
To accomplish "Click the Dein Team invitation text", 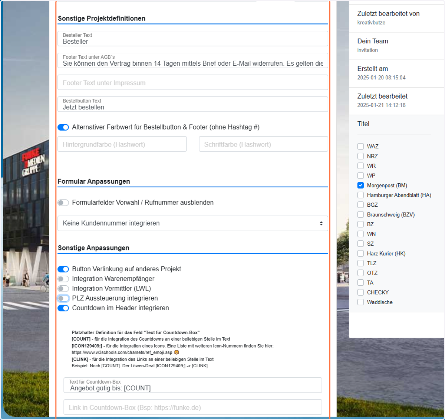I will [367, 50].
